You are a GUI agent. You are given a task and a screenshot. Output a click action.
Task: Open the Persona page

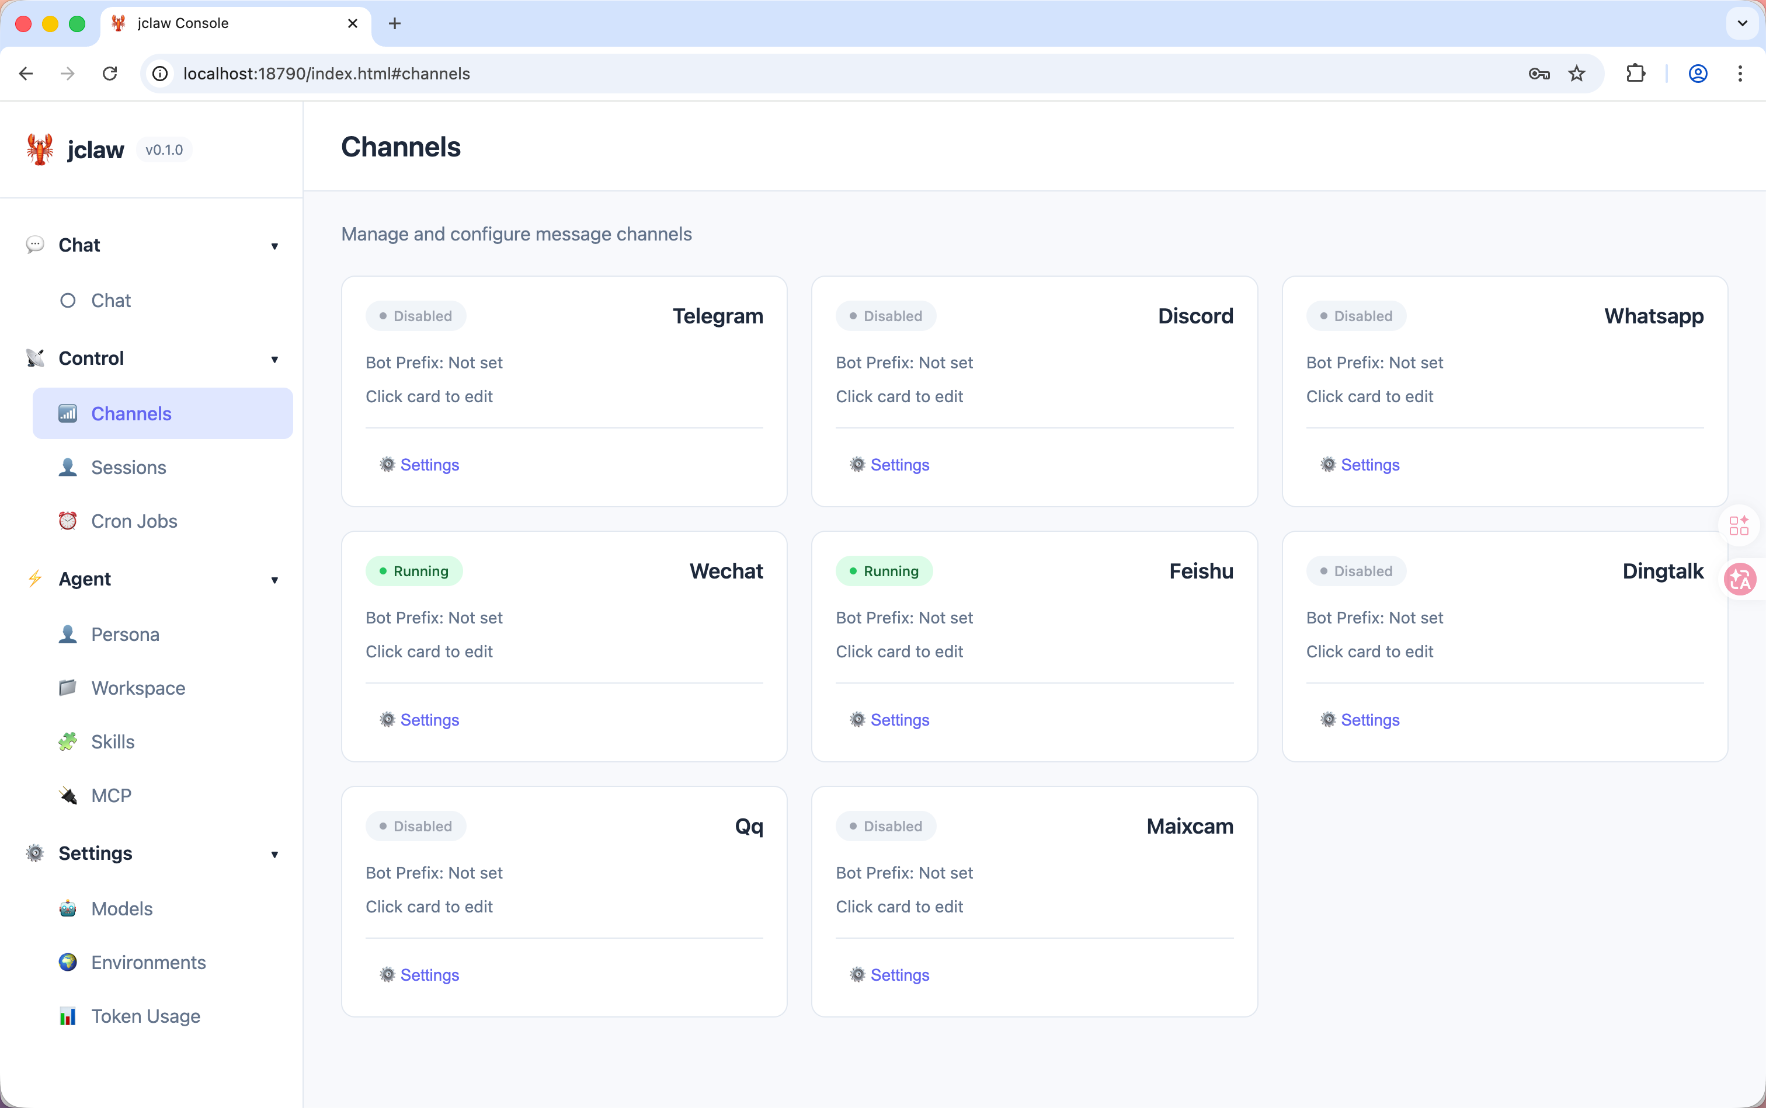163,635
